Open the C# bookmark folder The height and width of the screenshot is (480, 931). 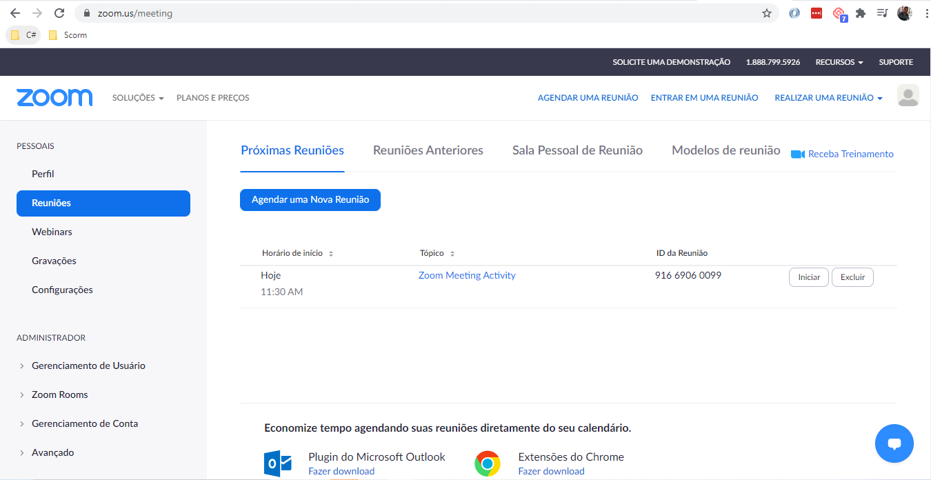[x=24, y=35]
